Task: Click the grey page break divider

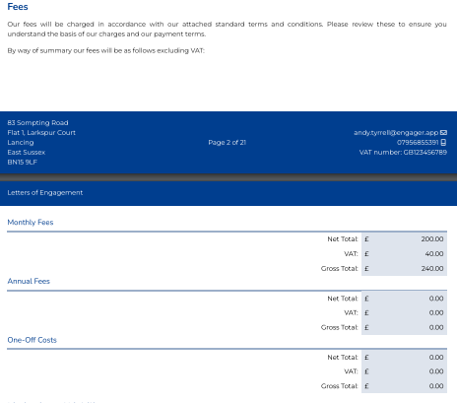Action: 228,177
